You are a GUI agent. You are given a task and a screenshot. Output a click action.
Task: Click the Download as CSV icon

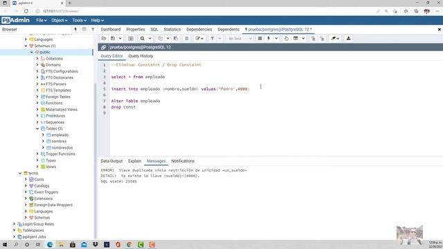pyautogui.click(x=348, y=39)
